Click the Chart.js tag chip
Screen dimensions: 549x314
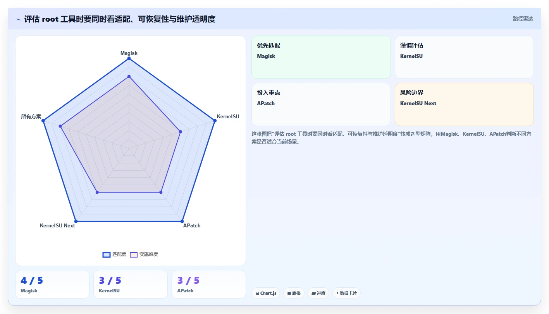tap(266, 293)
